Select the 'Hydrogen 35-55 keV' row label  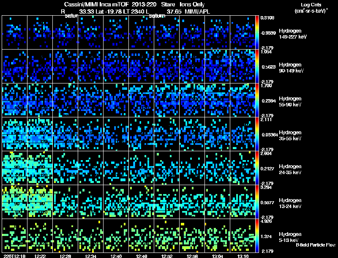click(x=290, y=136)
